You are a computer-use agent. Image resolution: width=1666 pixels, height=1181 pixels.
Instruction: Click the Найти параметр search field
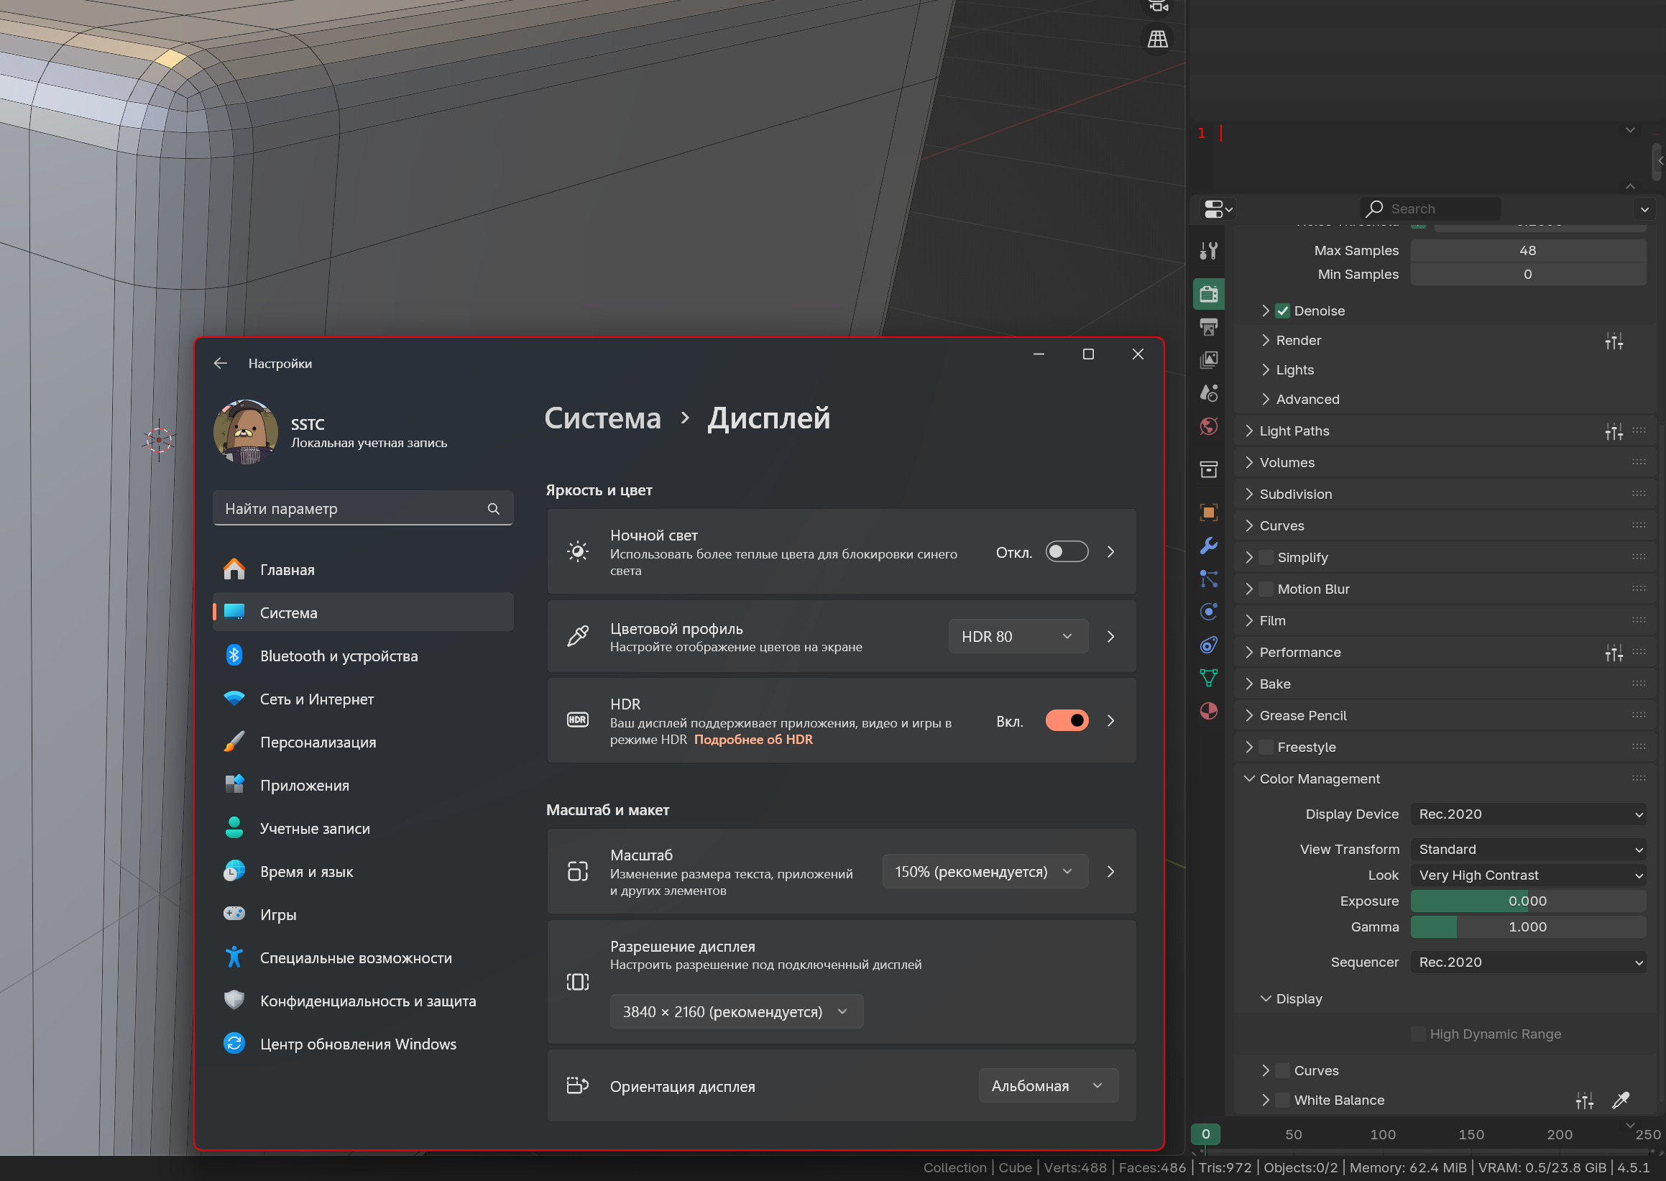(353, 508)
